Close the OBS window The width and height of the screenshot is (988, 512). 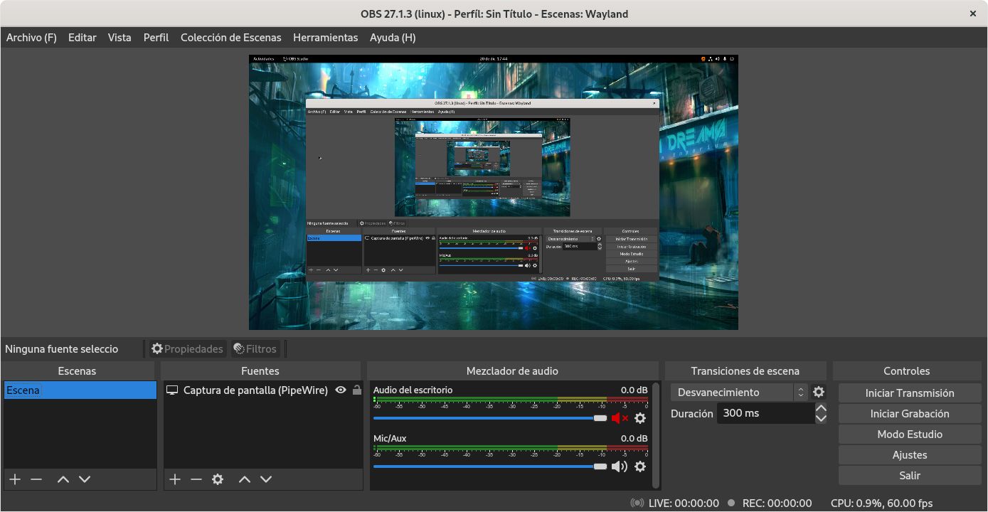[x=972, y=14]
